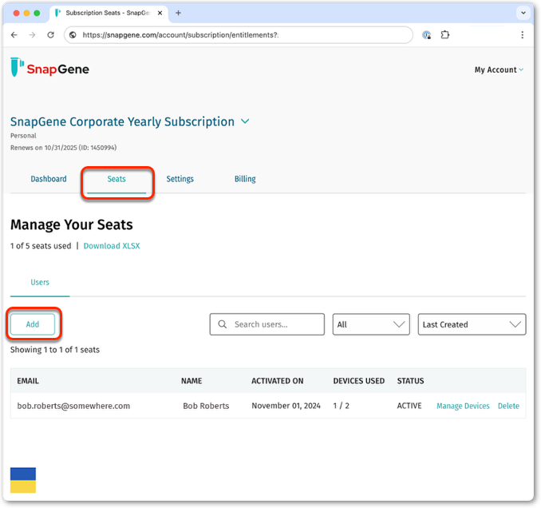Click the NAME column header
The height and width of the screenshot is (508, 541).
point(192,381)
